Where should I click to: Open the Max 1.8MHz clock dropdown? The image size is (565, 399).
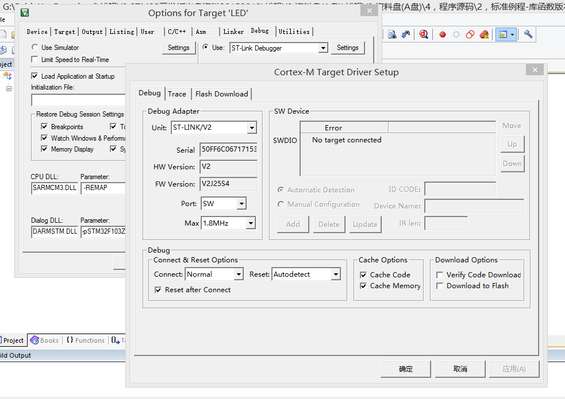[251, 223]
